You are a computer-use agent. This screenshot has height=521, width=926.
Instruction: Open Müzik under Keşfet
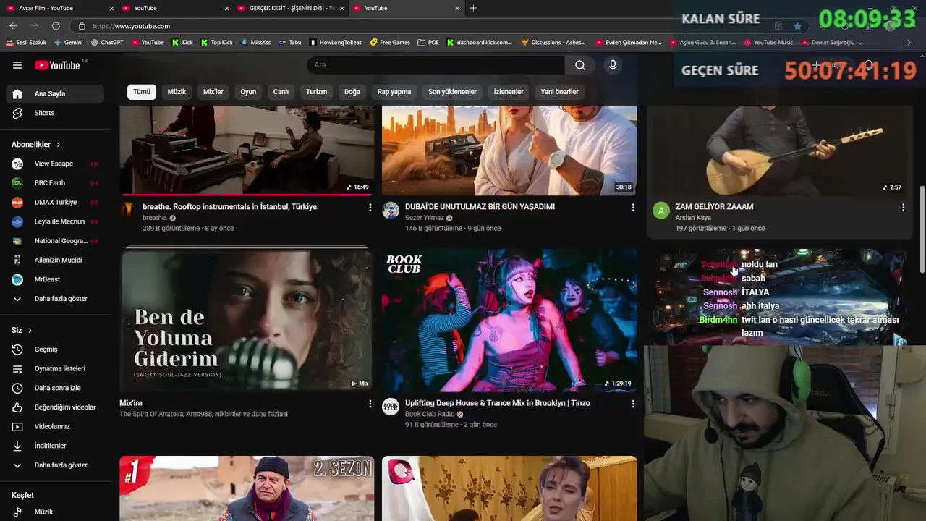pos(55,512)
